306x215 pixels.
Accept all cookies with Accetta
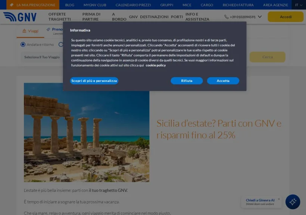tap(223, 81)
